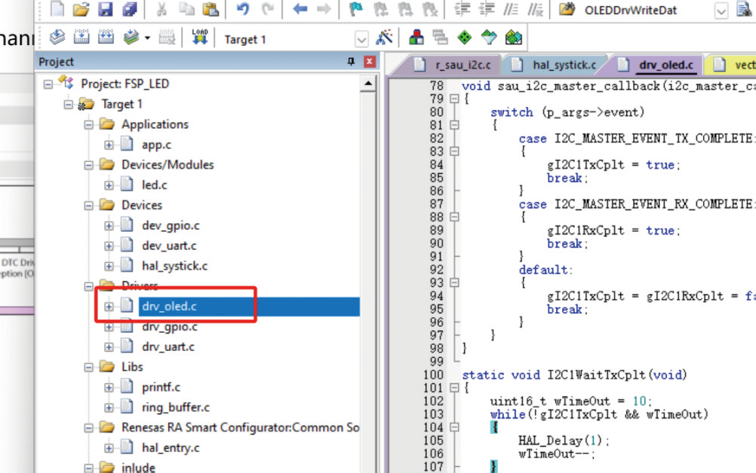
Task: Rebuild all target files
Action: 106,37
